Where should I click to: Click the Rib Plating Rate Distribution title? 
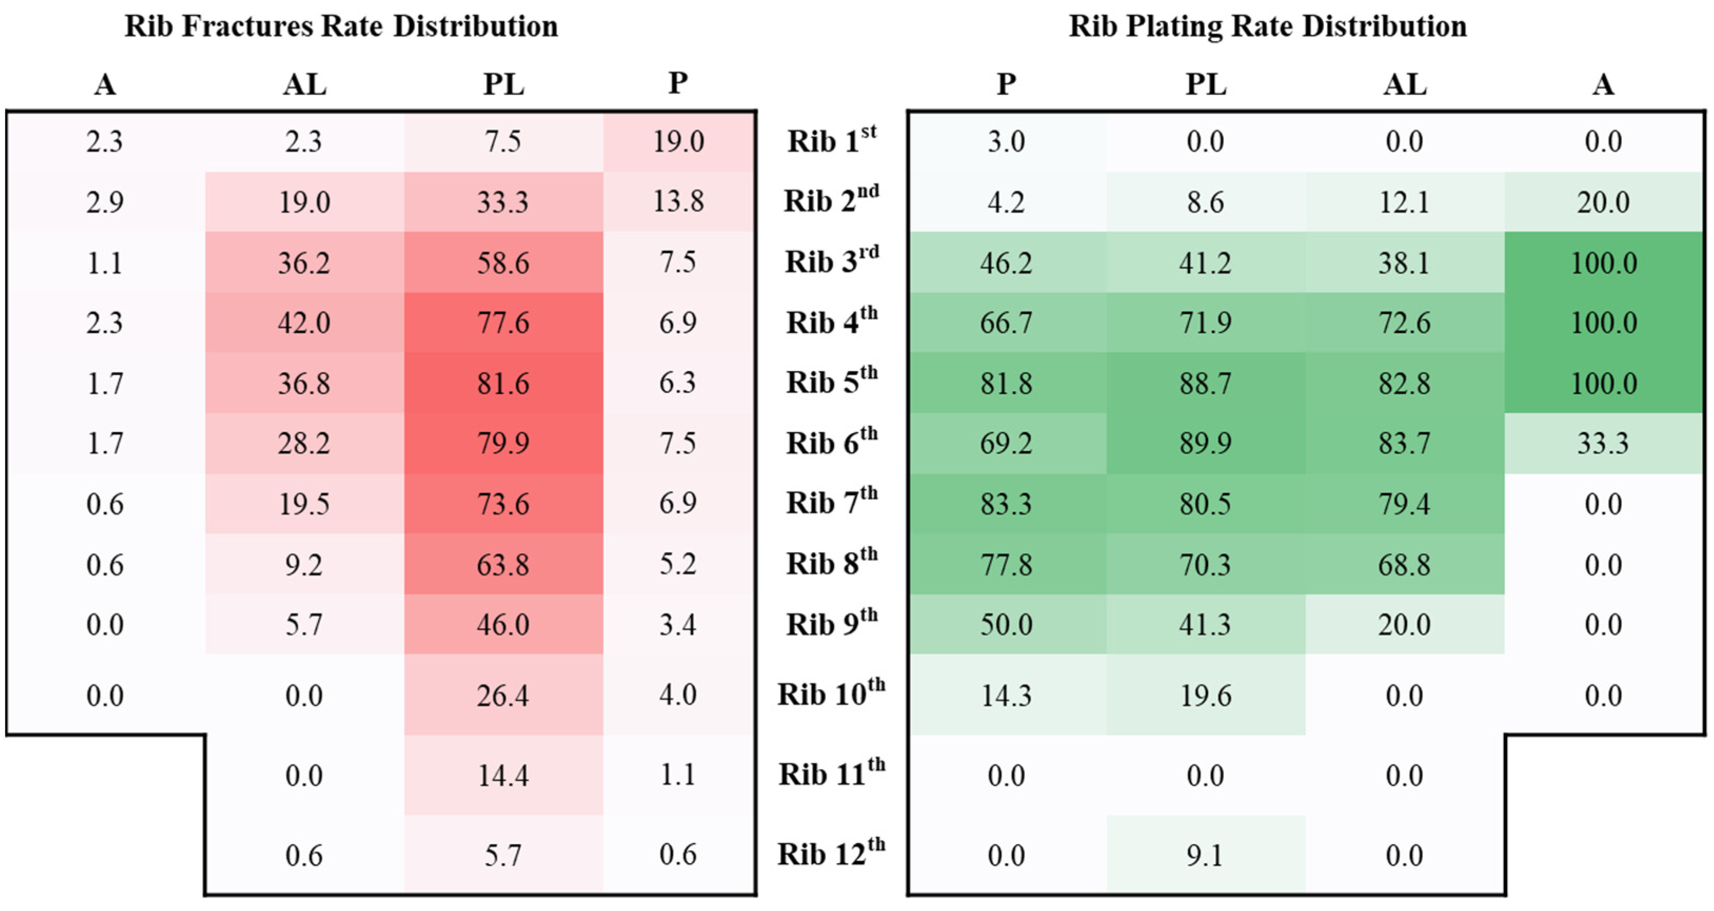(1267, 27)
